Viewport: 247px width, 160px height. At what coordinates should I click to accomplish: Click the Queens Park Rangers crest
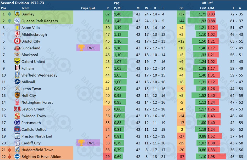tap(17, 21)
